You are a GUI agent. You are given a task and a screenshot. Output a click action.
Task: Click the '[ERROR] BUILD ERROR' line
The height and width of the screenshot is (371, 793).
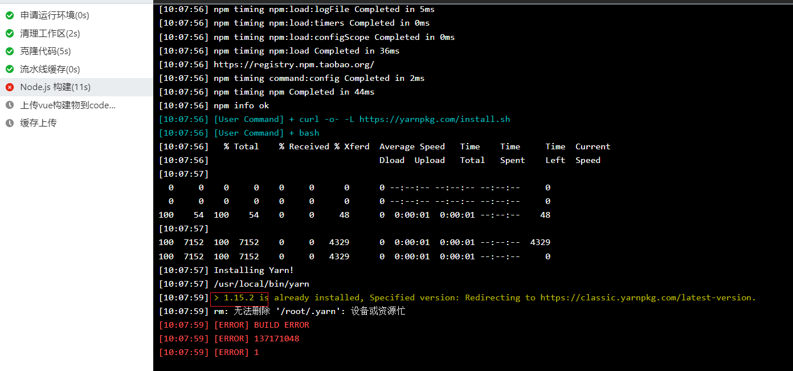pos(234,325)
